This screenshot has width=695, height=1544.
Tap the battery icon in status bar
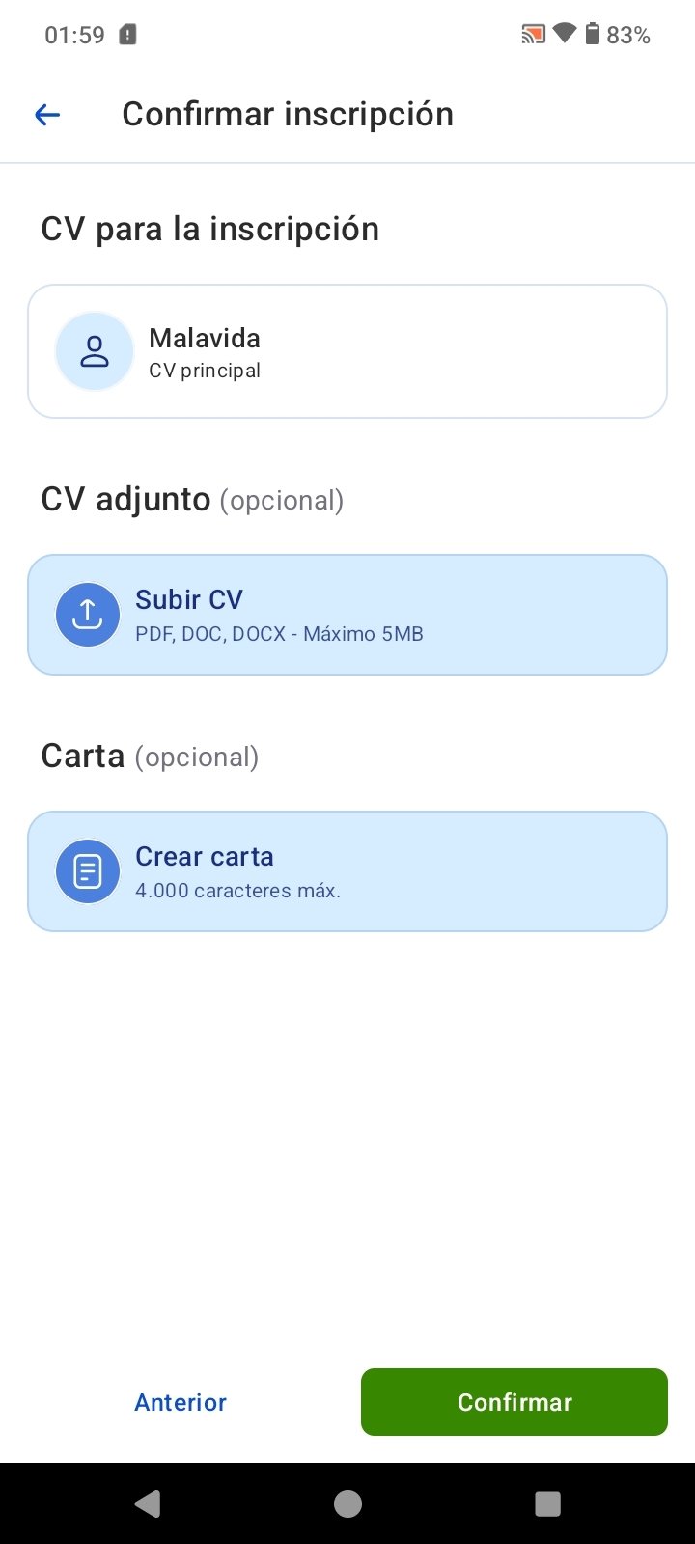pyautogui.click(x=593, y=35)
